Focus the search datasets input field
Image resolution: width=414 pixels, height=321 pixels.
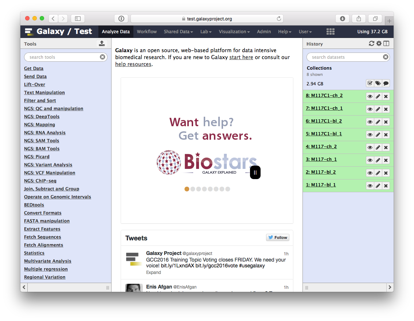(348, 57)
